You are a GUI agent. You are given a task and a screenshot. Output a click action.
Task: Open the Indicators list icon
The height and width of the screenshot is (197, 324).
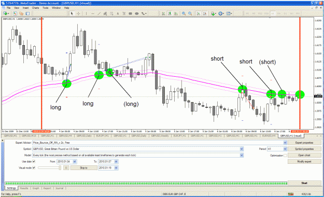[x=213, y=13]
